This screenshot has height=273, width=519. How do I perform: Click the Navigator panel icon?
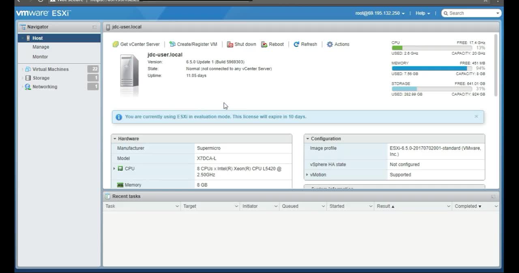click(23, 27)
